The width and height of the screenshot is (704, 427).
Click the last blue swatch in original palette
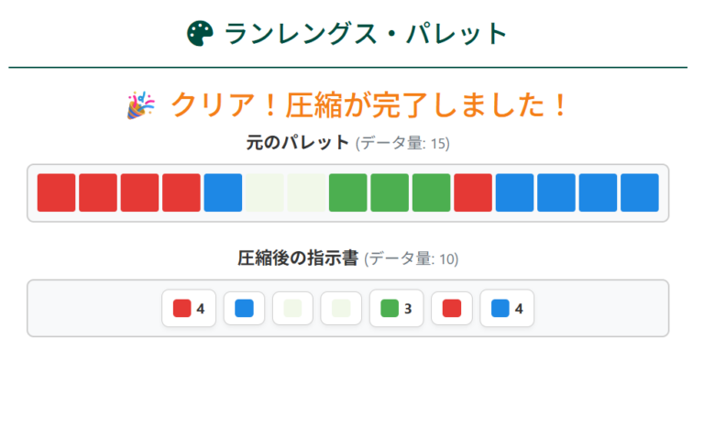coord(639,192)
